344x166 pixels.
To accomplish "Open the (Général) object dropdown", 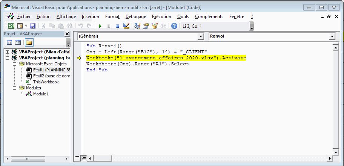I will pyautogui.click(x=201, y=36).
